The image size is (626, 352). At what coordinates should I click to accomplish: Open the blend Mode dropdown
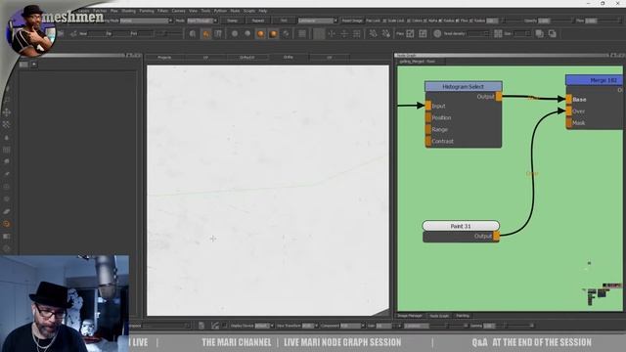pyautogui.click(x=202, y=21)
